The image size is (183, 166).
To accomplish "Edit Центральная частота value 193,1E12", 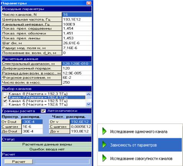I will (77, 19).
